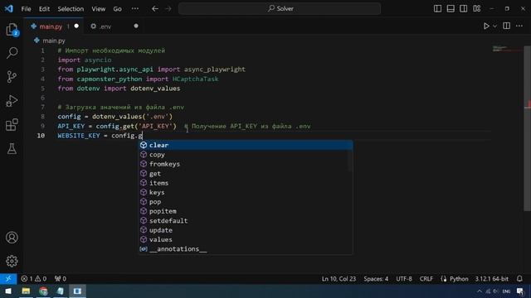The height and width of the screenshot is (298, 531).
Task: Open the Windows Start button
Action: click(8, 291)
